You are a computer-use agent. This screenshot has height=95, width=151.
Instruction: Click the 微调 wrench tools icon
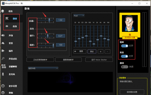pyautogui.click(x=7, y=18)
